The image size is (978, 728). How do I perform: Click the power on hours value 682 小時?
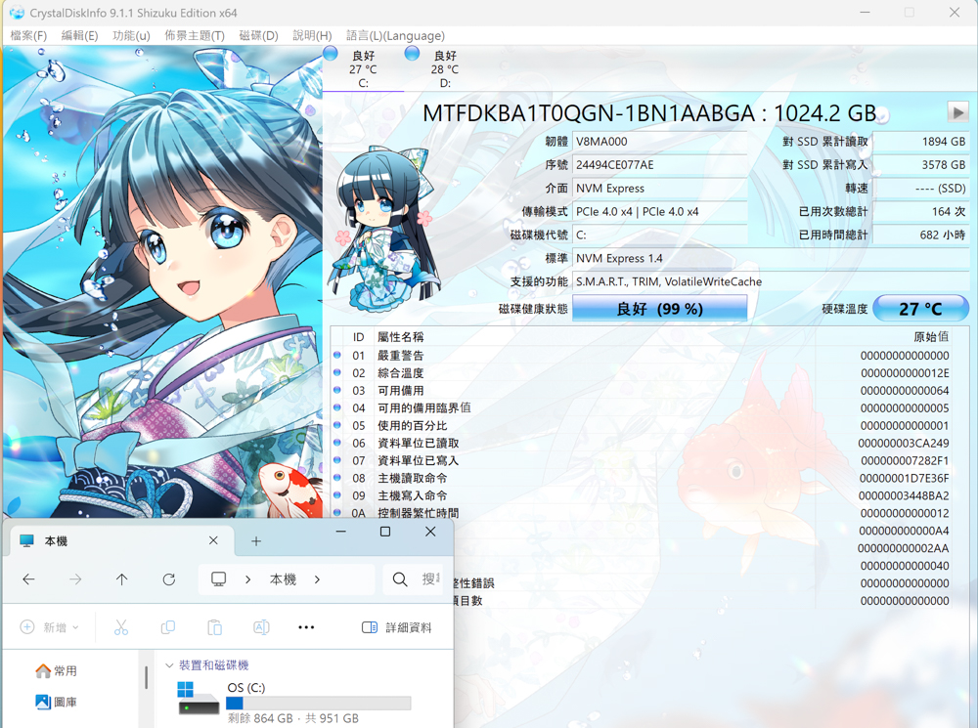[x=920, y=235]
